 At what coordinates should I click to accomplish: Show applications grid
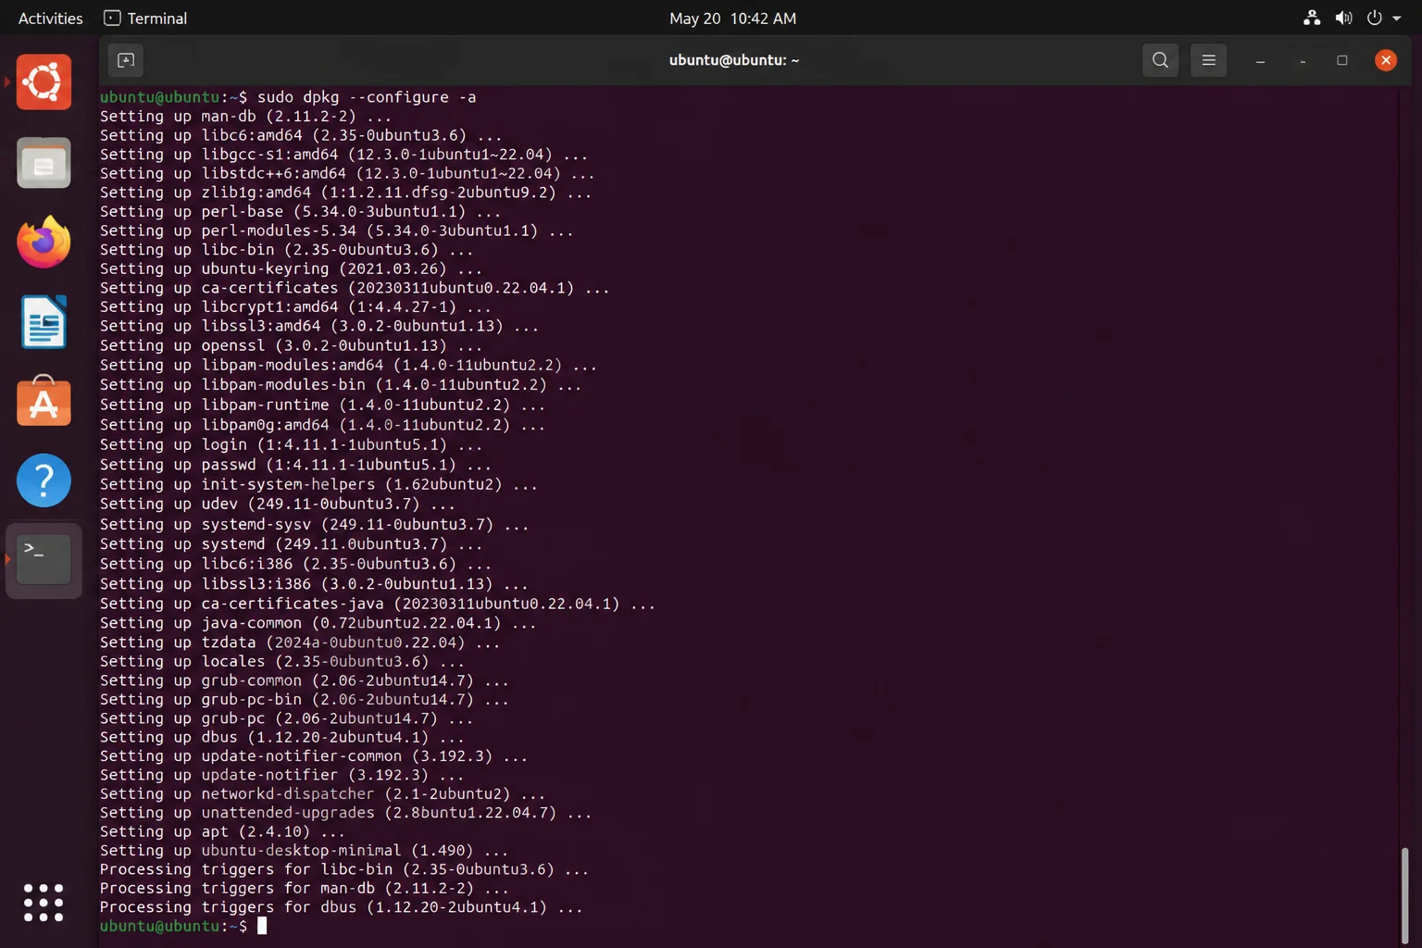[x=44, y=903]
